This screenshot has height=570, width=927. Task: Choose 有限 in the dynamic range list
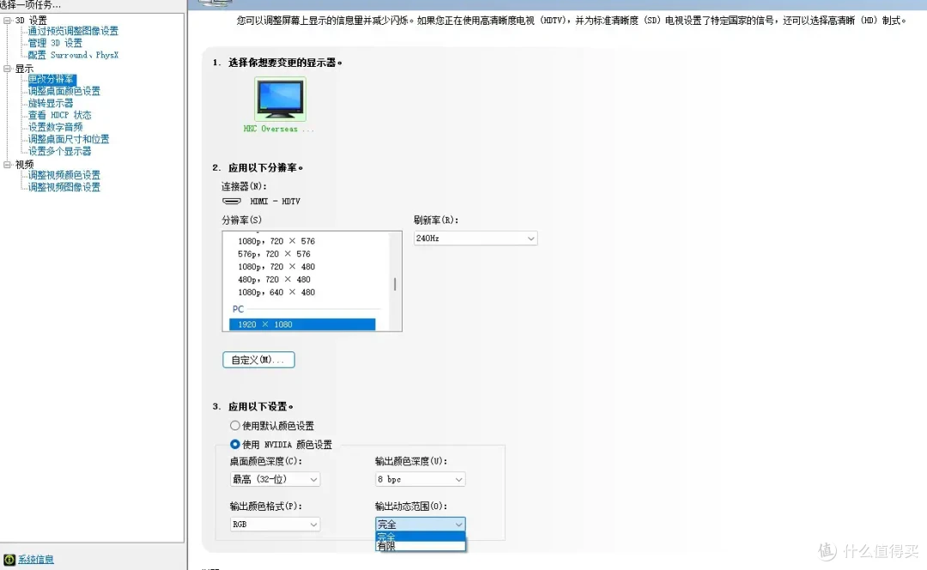420,546
